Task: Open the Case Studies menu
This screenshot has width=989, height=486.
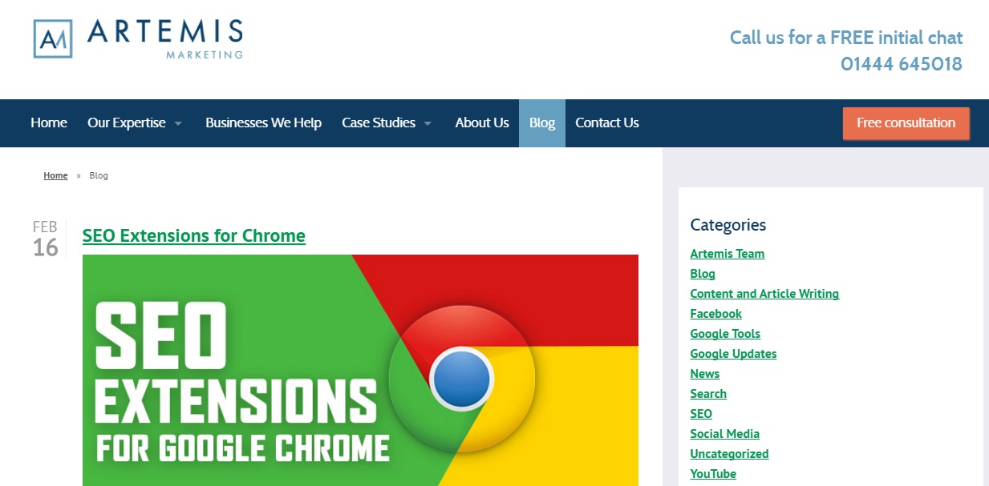Action: click(x=379, y=123)
